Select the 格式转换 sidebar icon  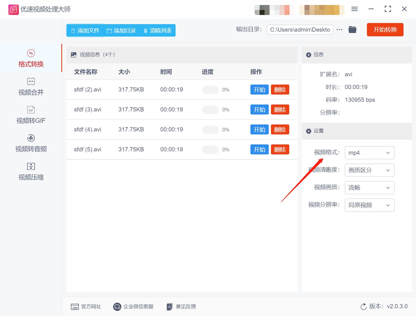(x=31, y=53)
